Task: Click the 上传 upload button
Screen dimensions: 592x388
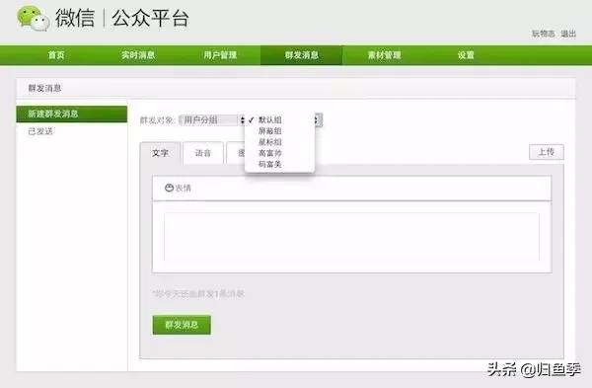Action: click(x=547, y=152)
